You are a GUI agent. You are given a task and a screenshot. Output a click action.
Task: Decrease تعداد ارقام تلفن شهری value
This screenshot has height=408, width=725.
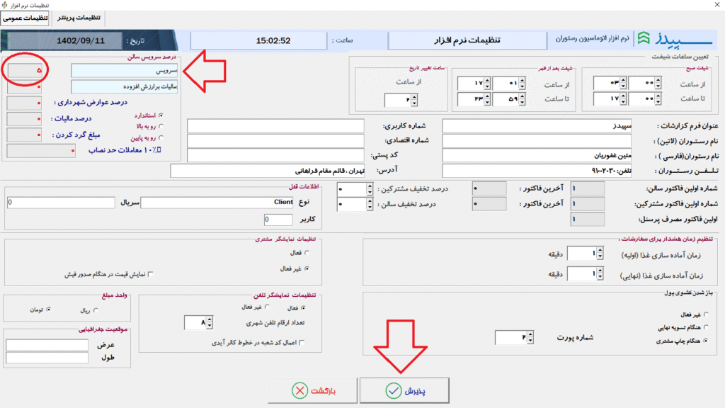tap(210, 327)
